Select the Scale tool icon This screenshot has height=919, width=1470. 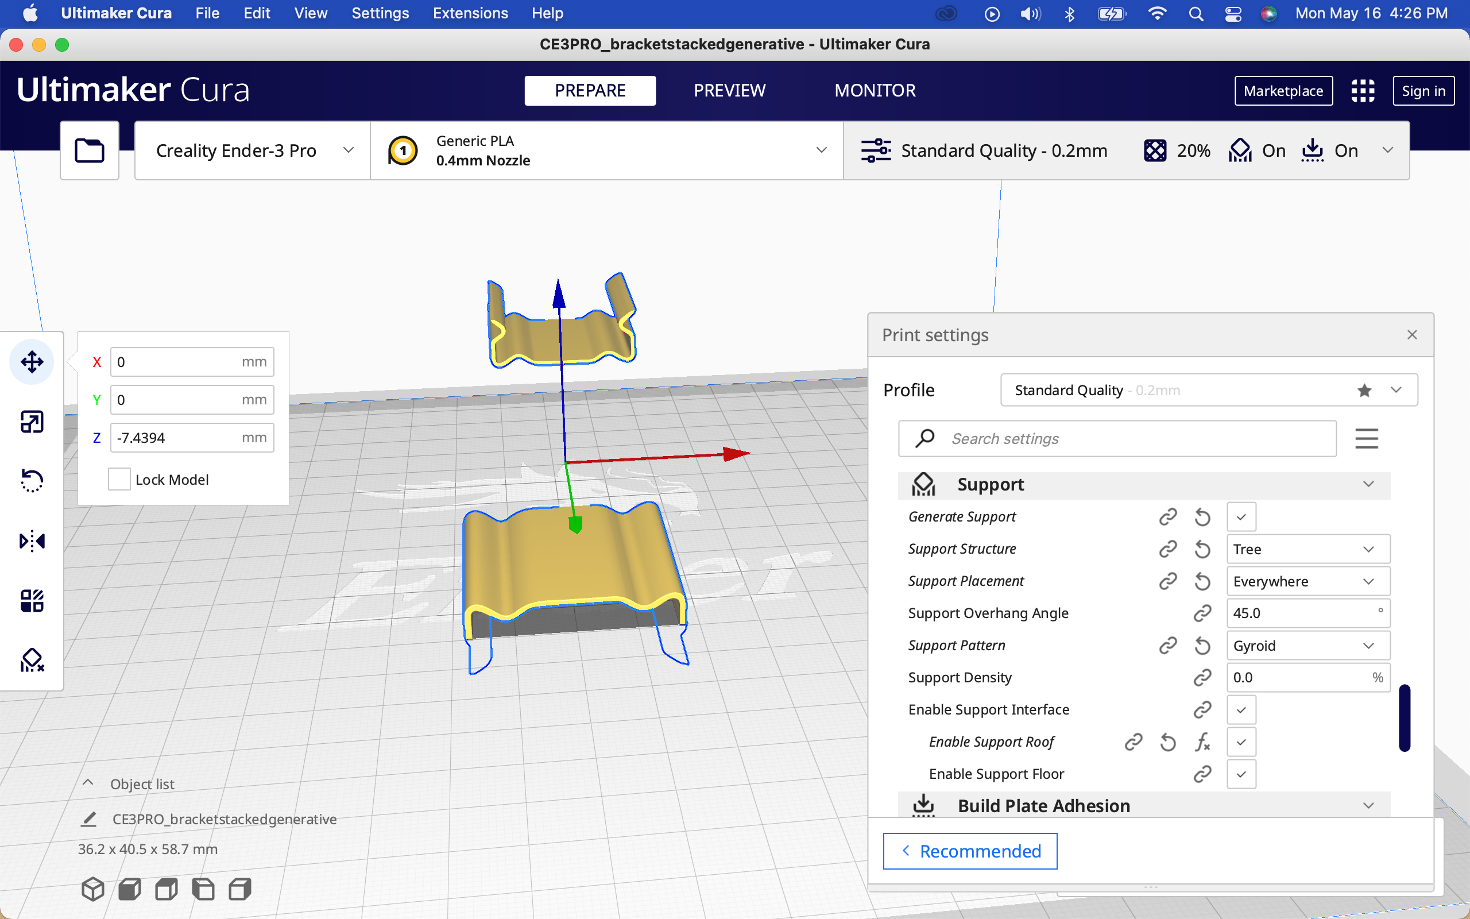32,421
